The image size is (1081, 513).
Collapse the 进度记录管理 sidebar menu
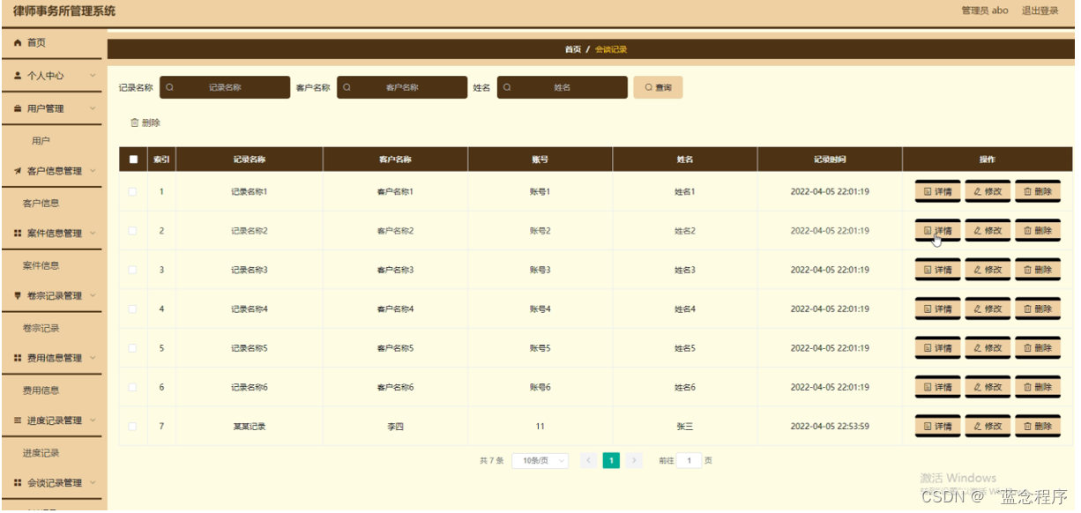(x=53, y=420)
